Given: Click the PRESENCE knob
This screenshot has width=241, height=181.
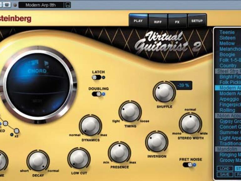Looking at the screenshot, I should pos(120,153).
